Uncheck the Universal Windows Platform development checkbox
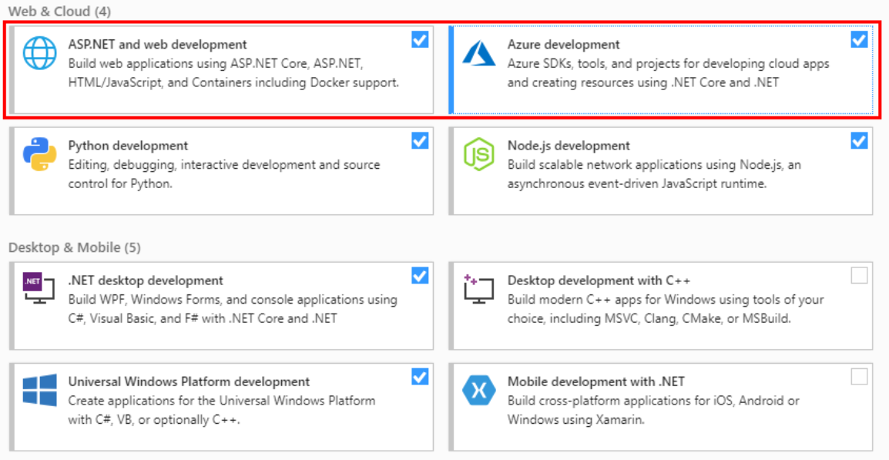889x460 pixels. coord(421,377)
